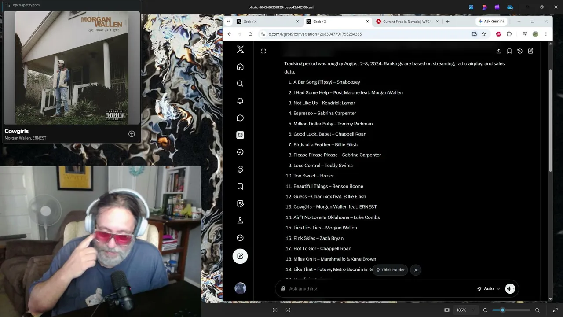Click "A Bar Song (Tipsy) – Shaboozey" list entry
The height and width of the screenshot is (317, 563).
click(327, 82)
